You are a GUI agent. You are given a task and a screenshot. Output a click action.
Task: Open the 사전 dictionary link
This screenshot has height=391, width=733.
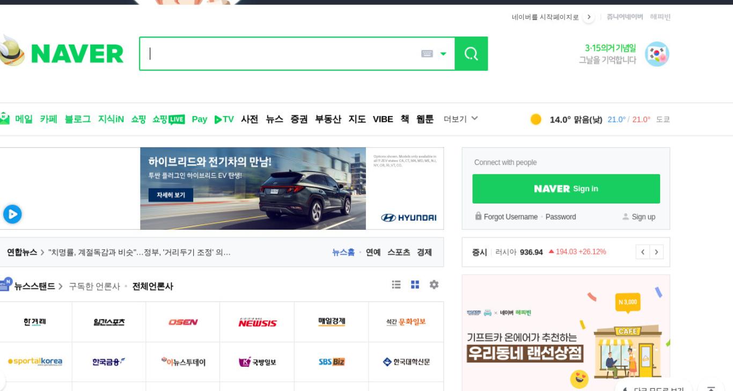250,119
